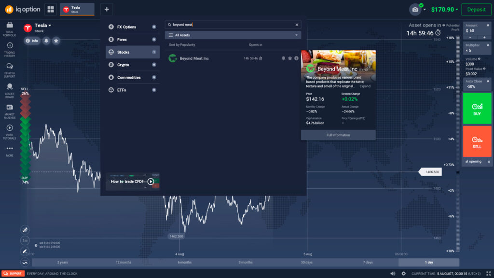Select Beyond Meat Inc from results
This screenshot has width=494, height=278.
[233, 58]
